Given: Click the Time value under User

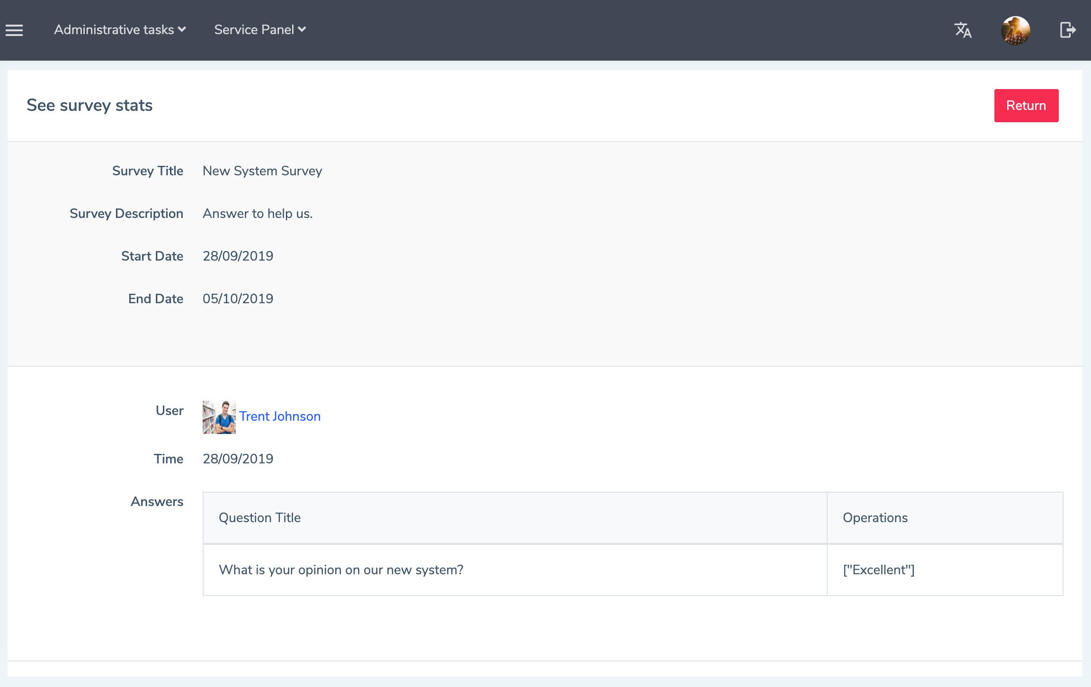Looking at the screenshot, I should tap(238, 459).
